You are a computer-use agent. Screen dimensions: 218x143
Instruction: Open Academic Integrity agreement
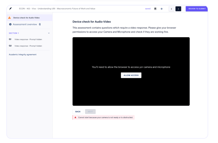pyautogui.click(x=23, y=55)
